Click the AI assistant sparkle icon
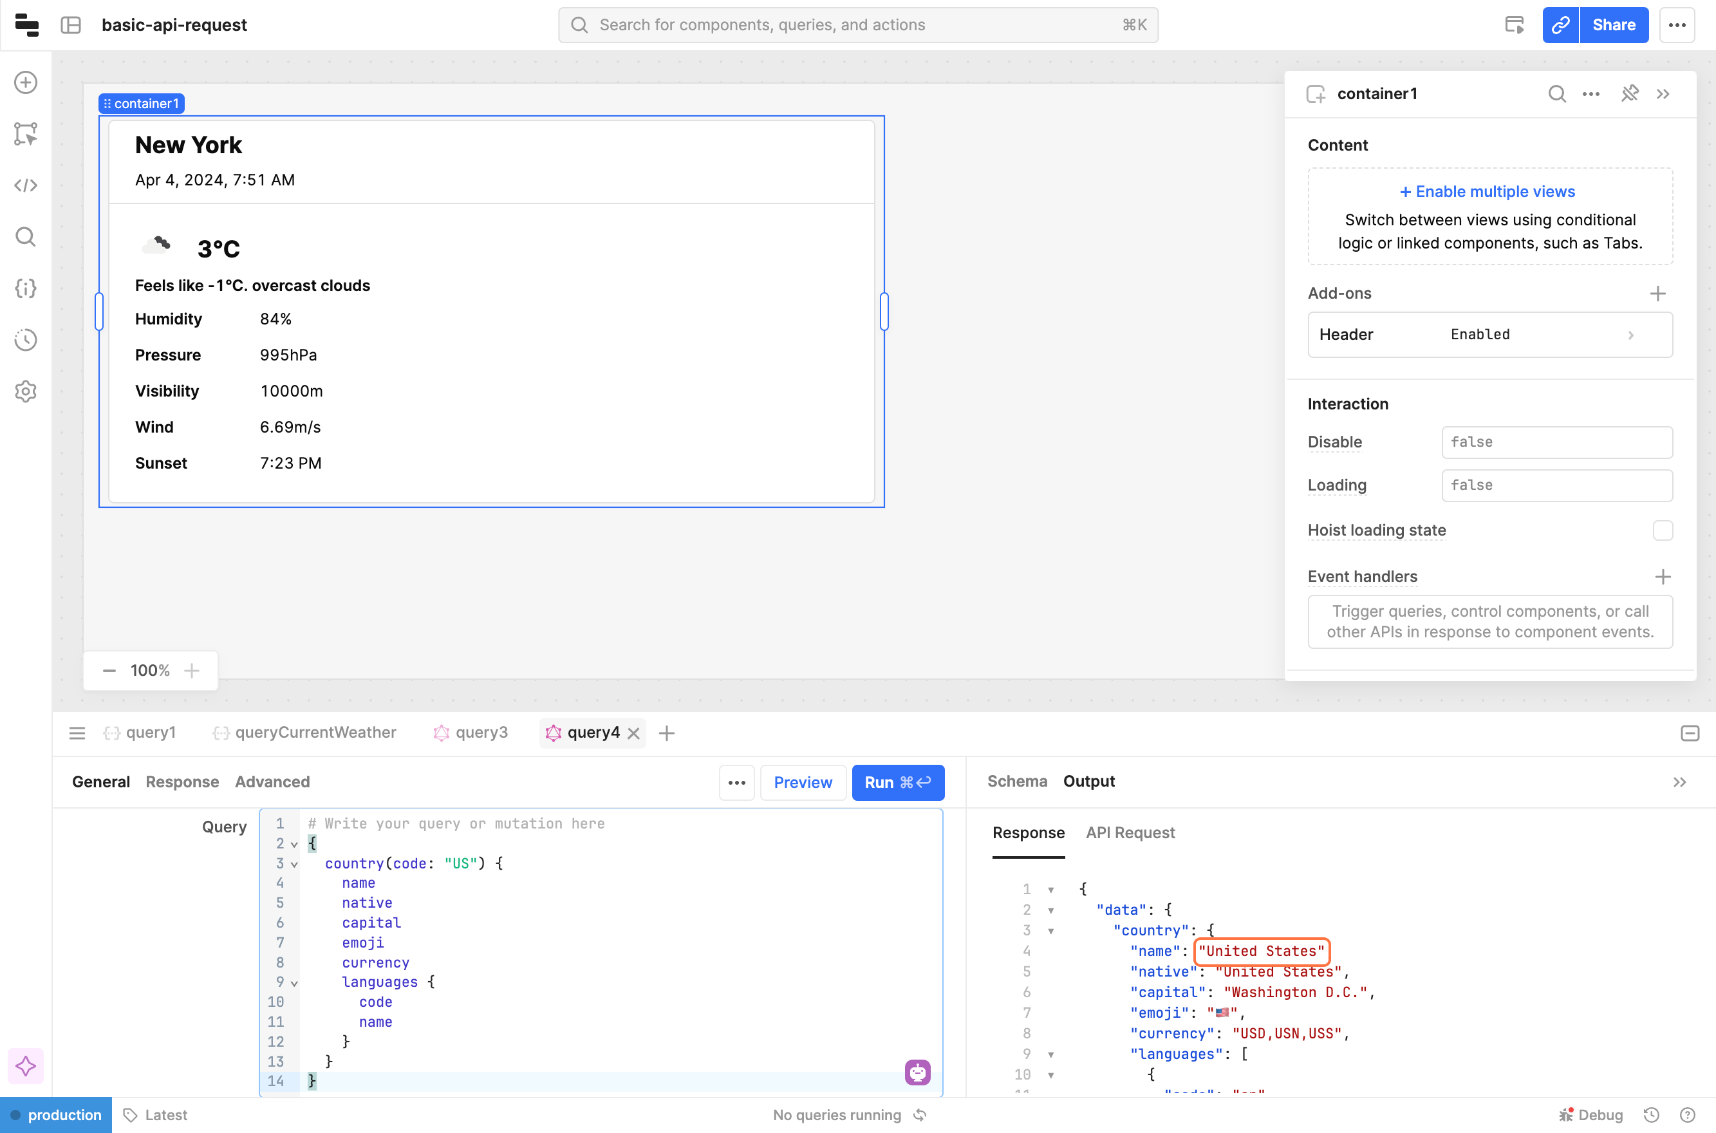Viewport: 1716px width, 1133px height. [x=26, y=1065]
